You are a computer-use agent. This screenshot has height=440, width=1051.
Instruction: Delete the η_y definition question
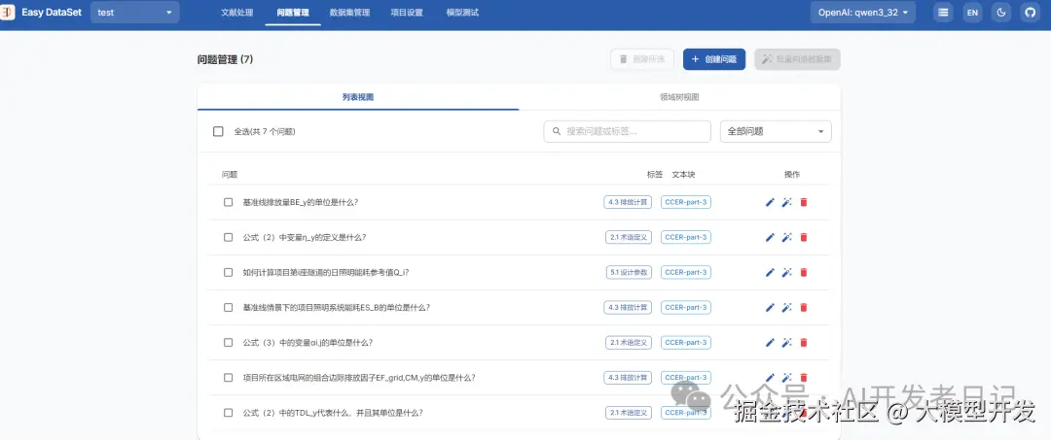(804, 237)
